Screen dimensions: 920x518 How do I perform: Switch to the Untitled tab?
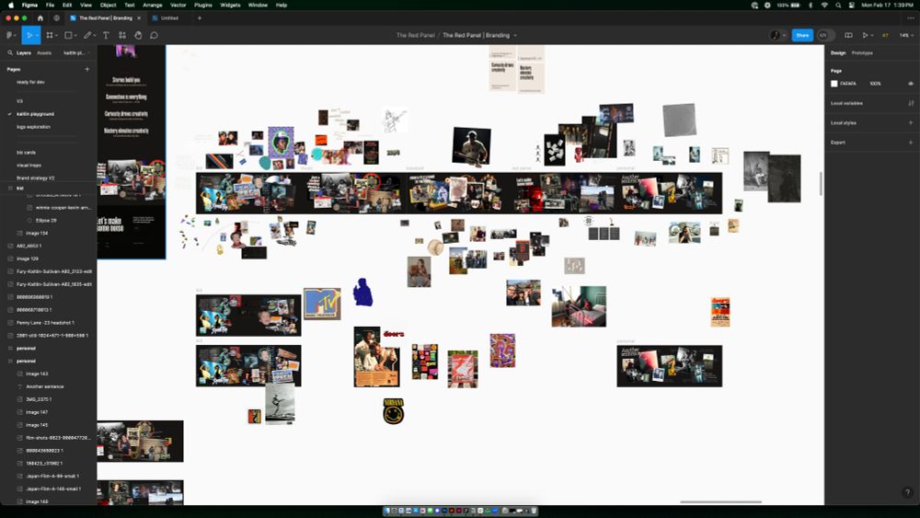[x=169, y=18]
